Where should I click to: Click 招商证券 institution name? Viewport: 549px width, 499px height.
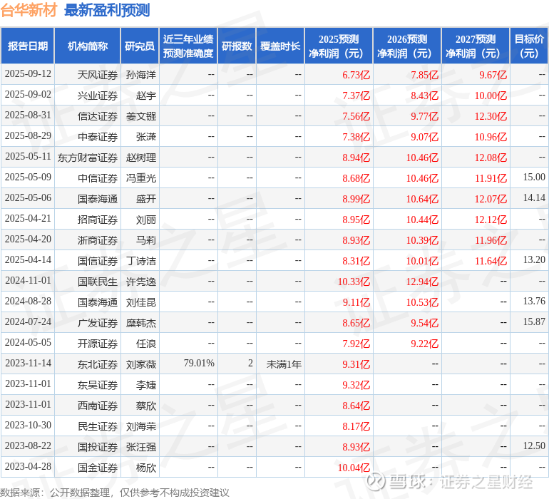click(x=98, y=220)
